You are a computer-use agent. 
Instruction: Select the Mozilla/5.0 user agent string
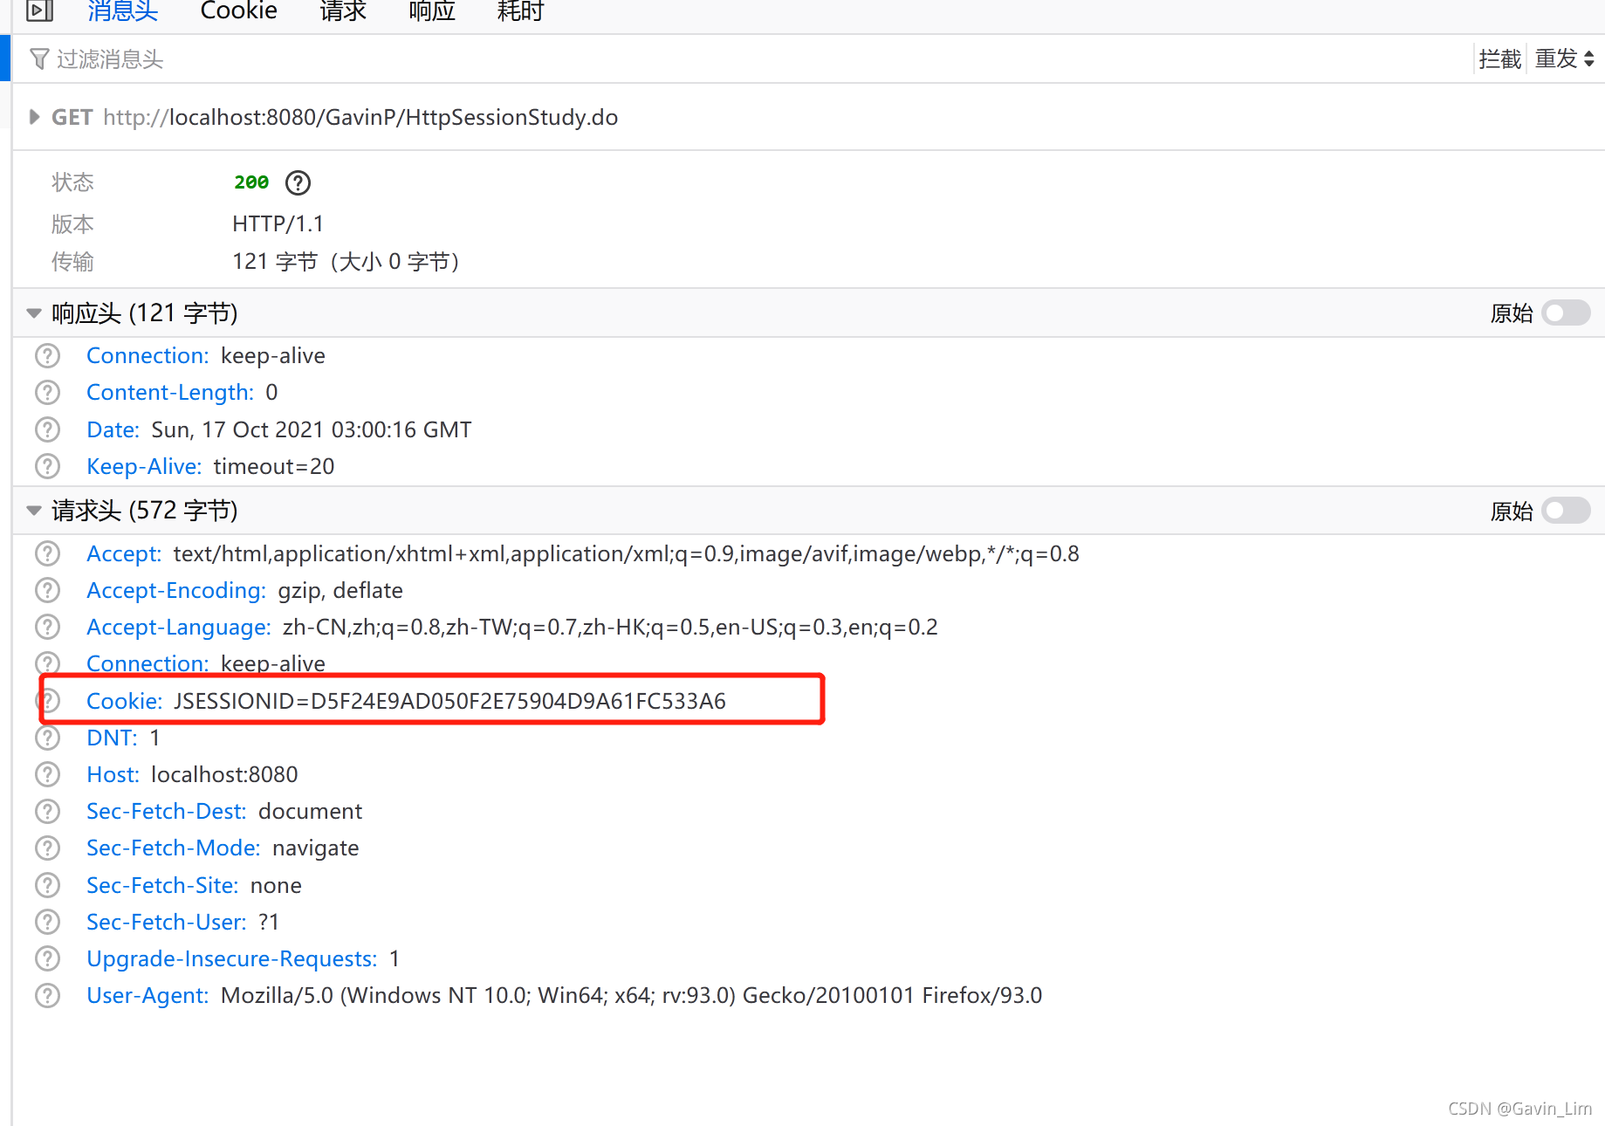[x=631, y=995]
